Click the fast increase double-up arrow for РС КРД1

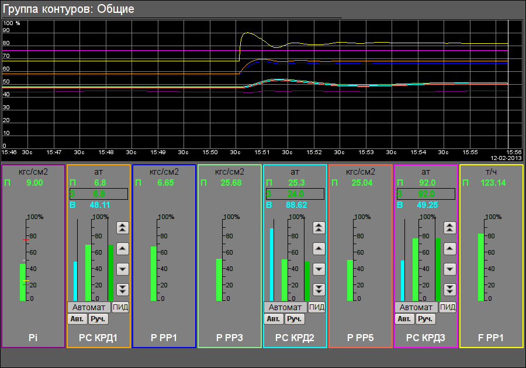[123, 228]
